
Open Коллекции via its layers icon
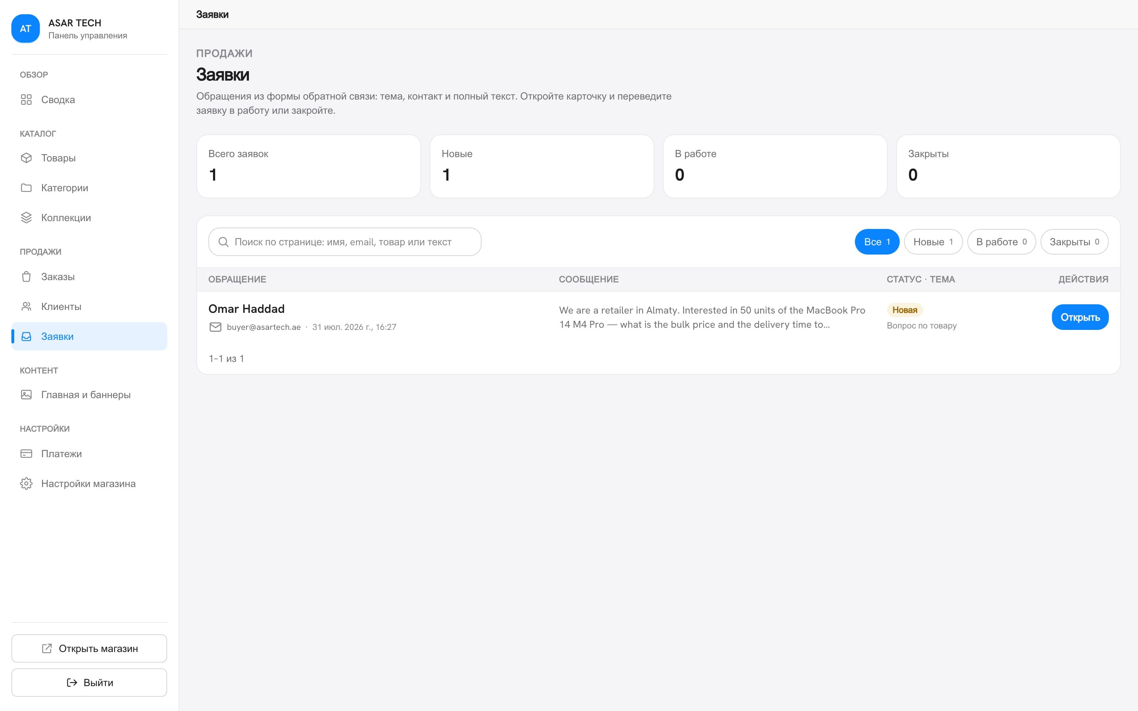26,218
